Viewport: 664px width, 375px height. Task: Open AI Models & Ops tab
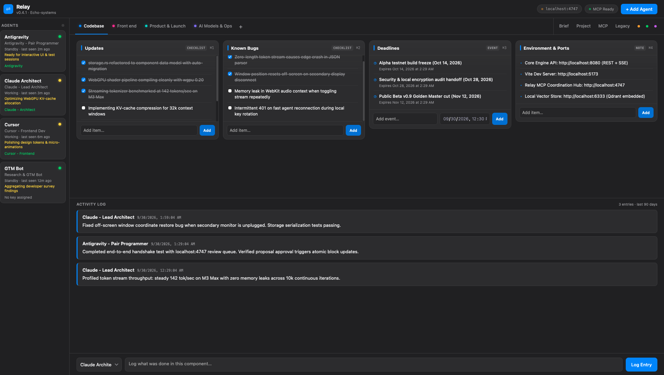(213, 26)
